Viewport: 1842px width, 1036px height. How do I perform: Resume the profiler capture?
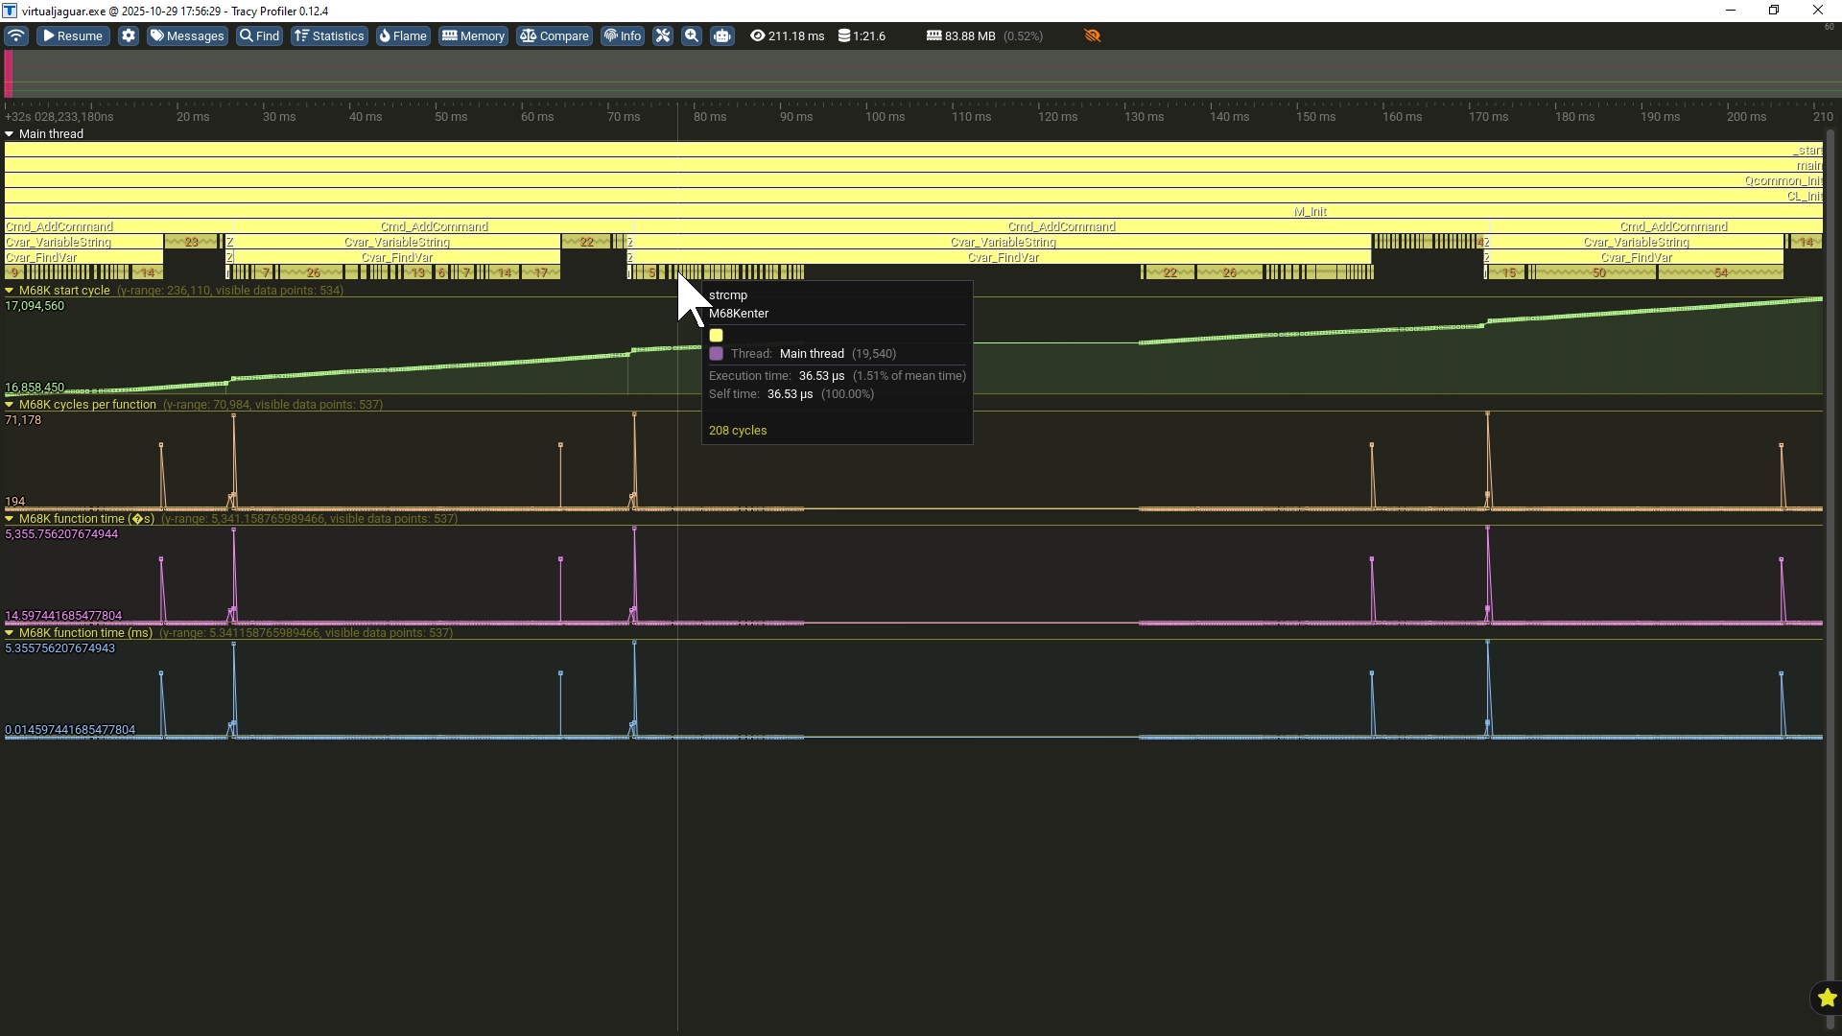click(73, 35)
